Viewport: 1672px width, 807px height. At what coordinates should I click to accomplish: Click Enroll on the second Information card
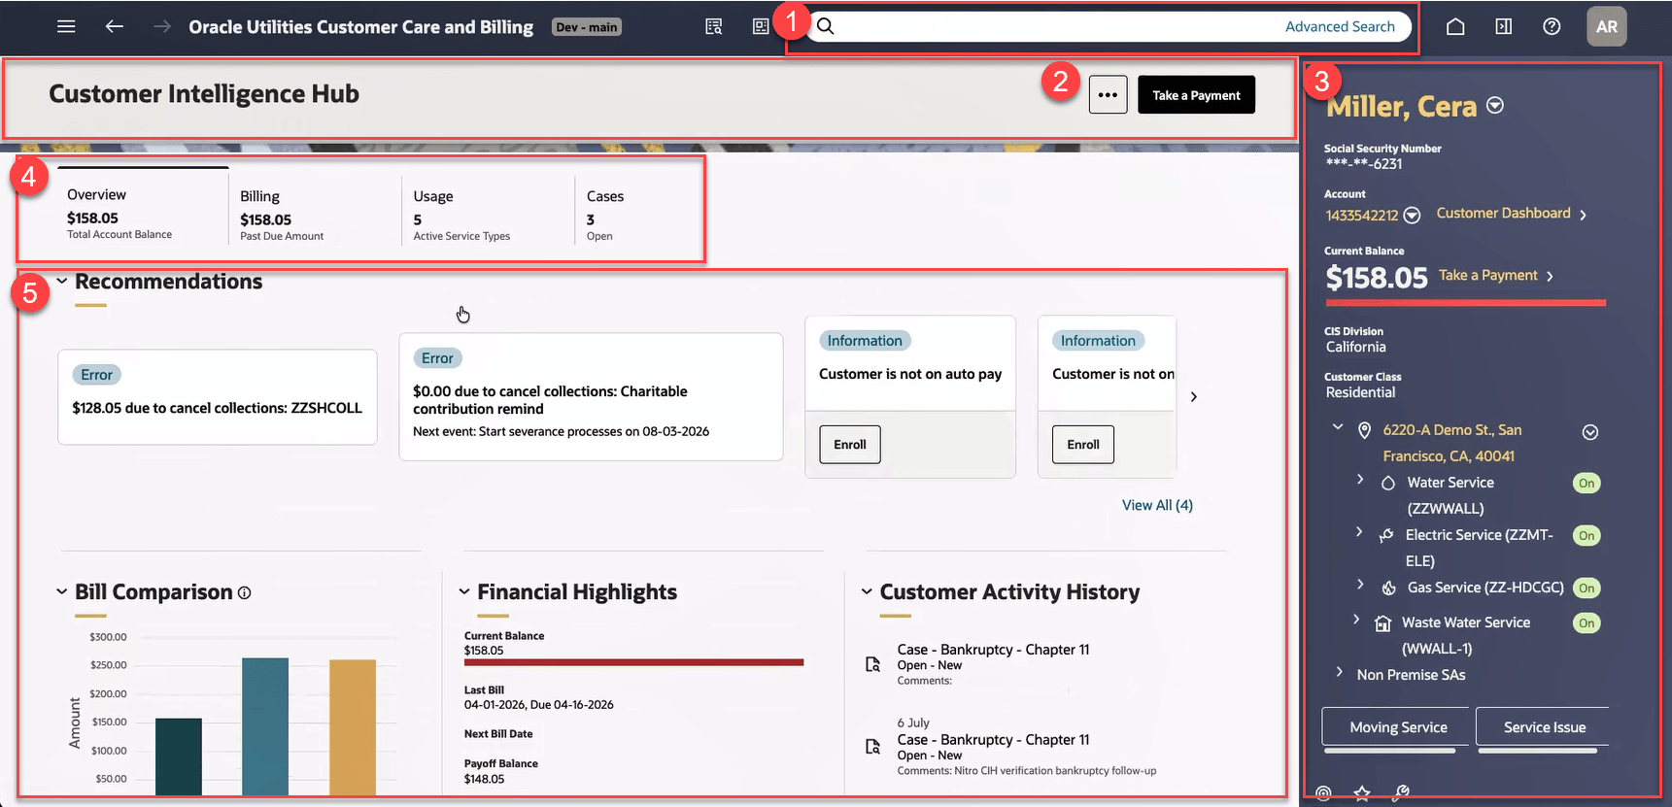pyautogui.click(x=1083, y=445)
